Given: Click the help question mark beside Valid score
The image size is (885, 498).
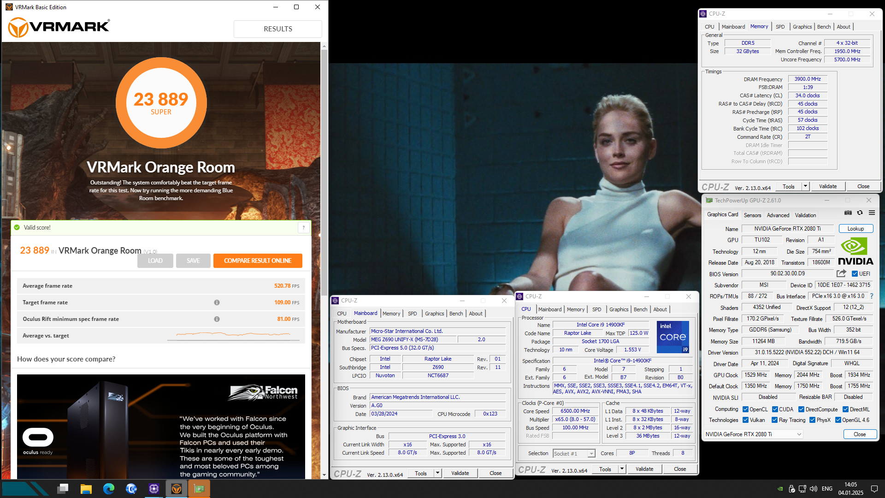Looking at the screenshot, I should click(x=303, y=227).
